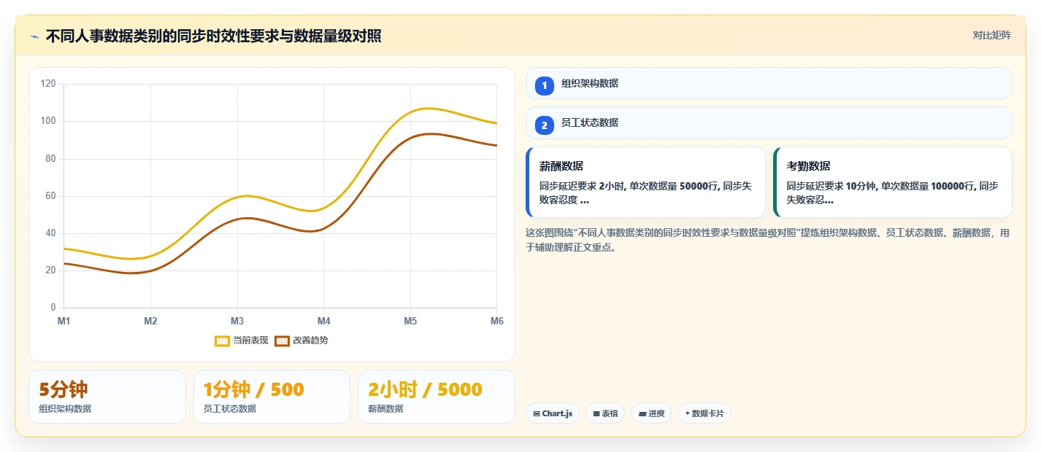Click the M2 axis label
The width and height of the screenshot is (1041, 452).
click(x=150, y=321)
